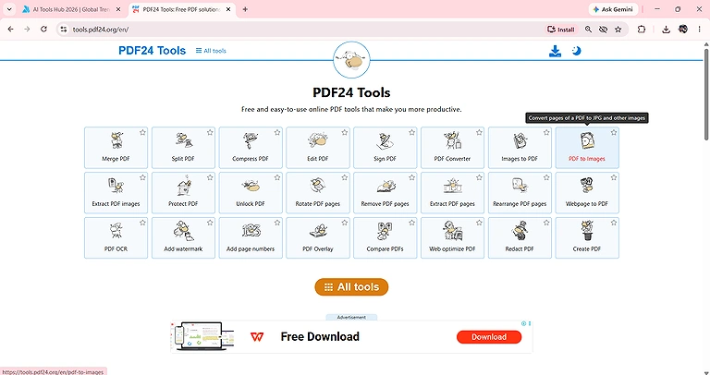Open the Unlock PDF tool
710x375 pixels.
pos(251,193)
